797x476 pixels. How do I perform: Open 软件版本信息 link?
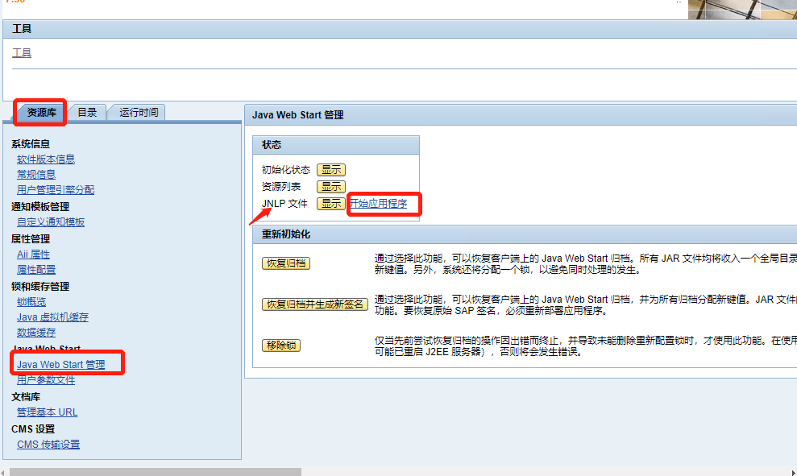(x=46, y=159)
